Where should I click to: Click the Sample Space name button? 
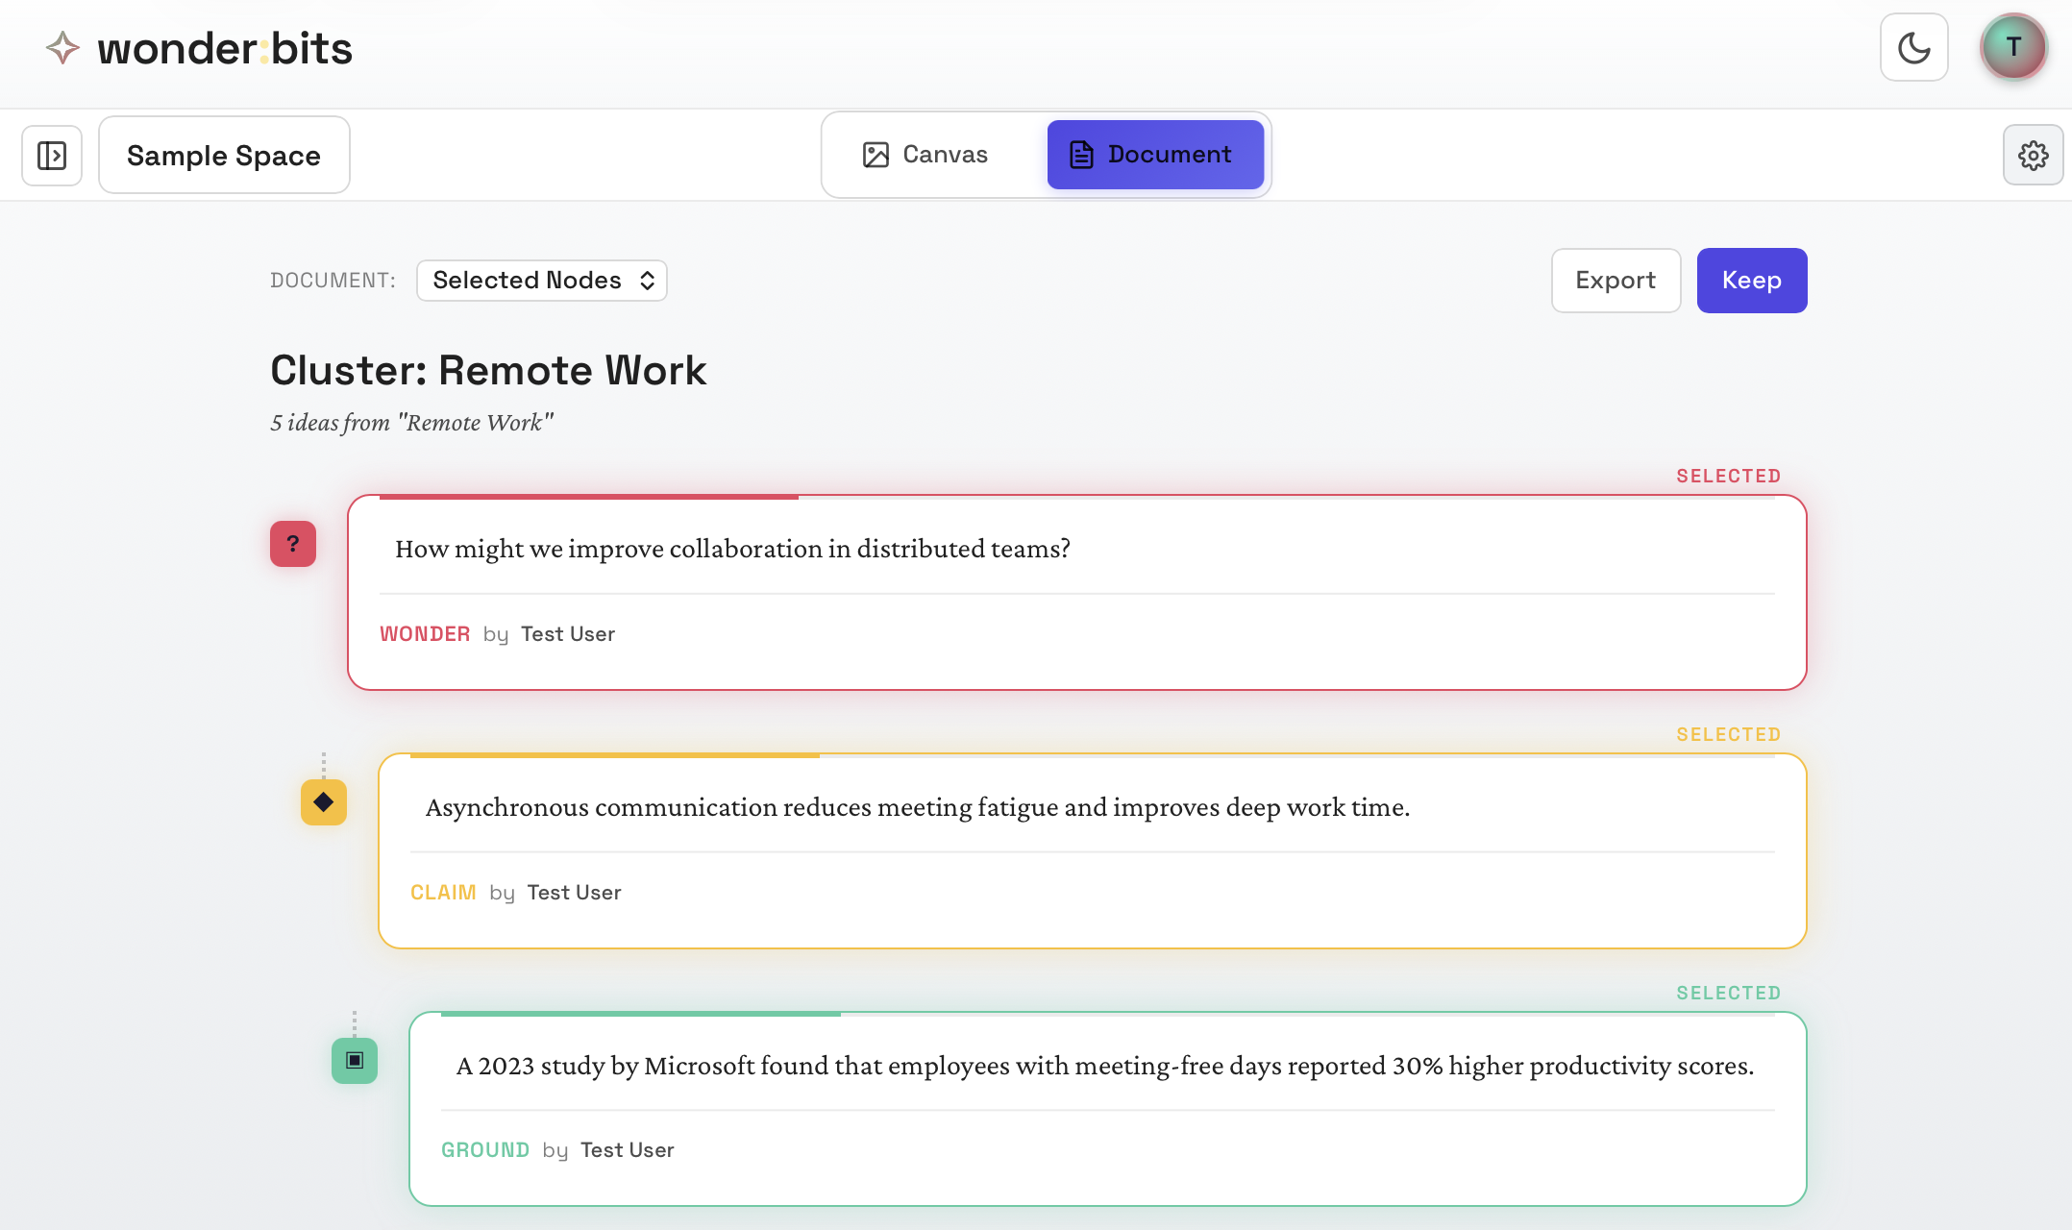tap(224, 156)
